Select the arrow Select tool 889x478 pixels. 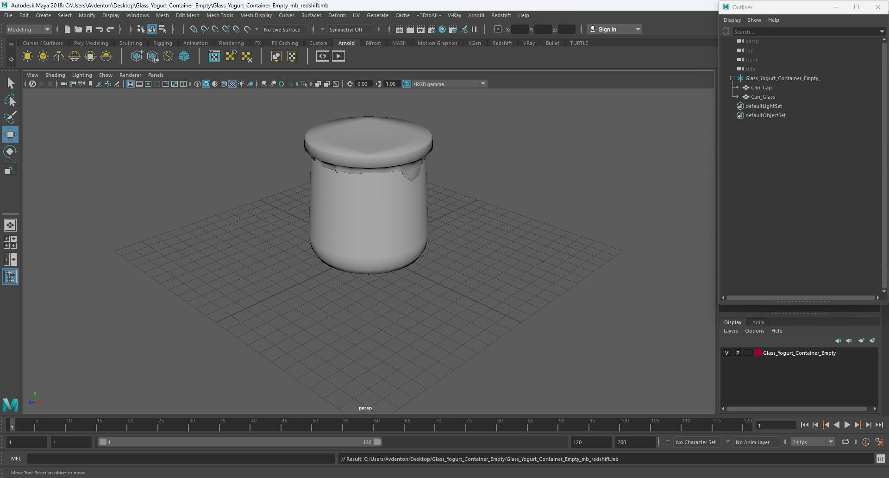pyautogui.click(x=10, y=83)
